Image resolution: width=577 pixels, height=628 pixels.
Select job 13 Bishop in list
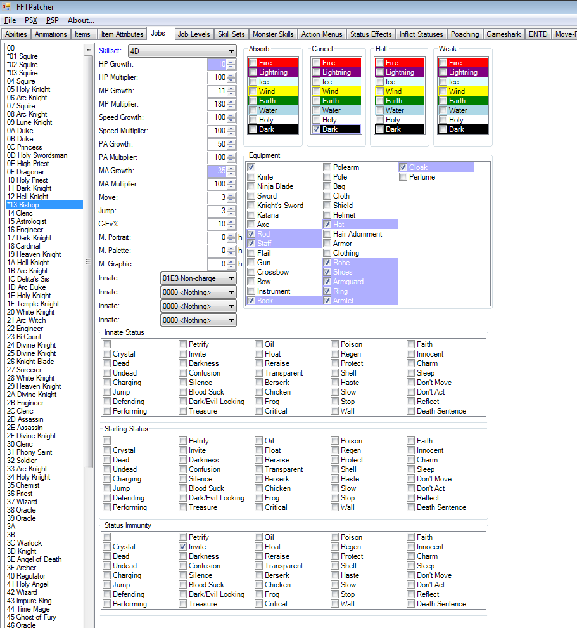click(x=44, y=205)
